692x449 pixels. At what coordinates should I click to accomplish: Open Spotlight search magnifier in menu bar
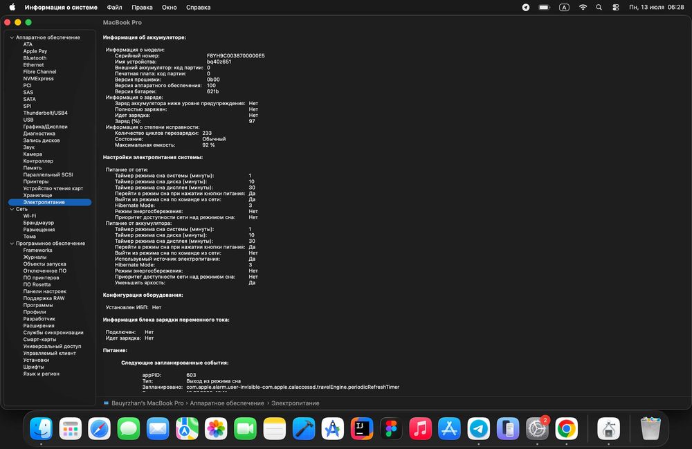[599, 7]
